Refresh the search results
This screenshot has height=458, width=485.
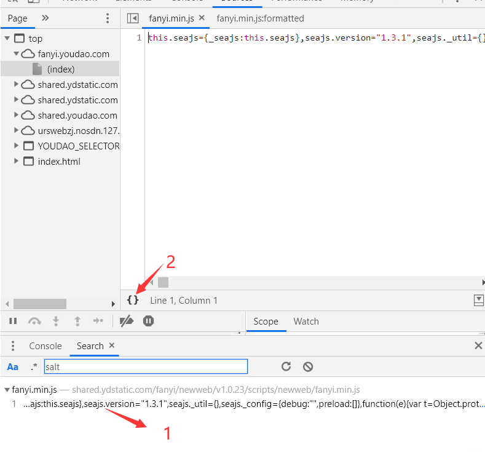[286, 366]
